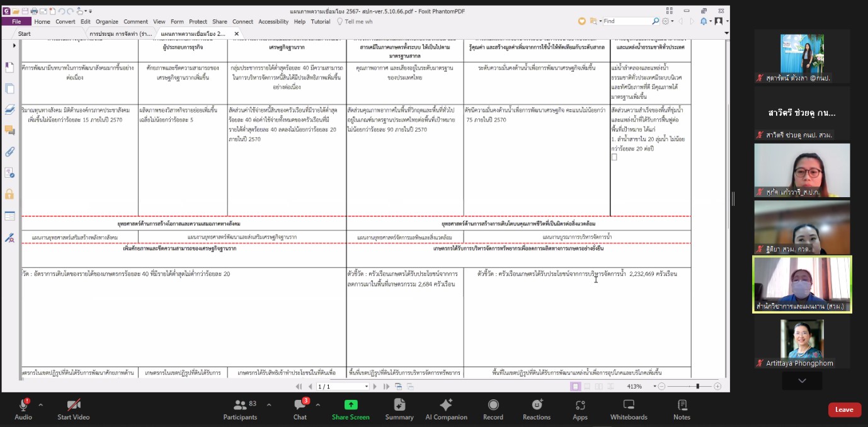The height and width of the screenshot is (427, 868).
Task: Open Zoom Participants panel
Action: pyautogui.click(x=241, y=409)
